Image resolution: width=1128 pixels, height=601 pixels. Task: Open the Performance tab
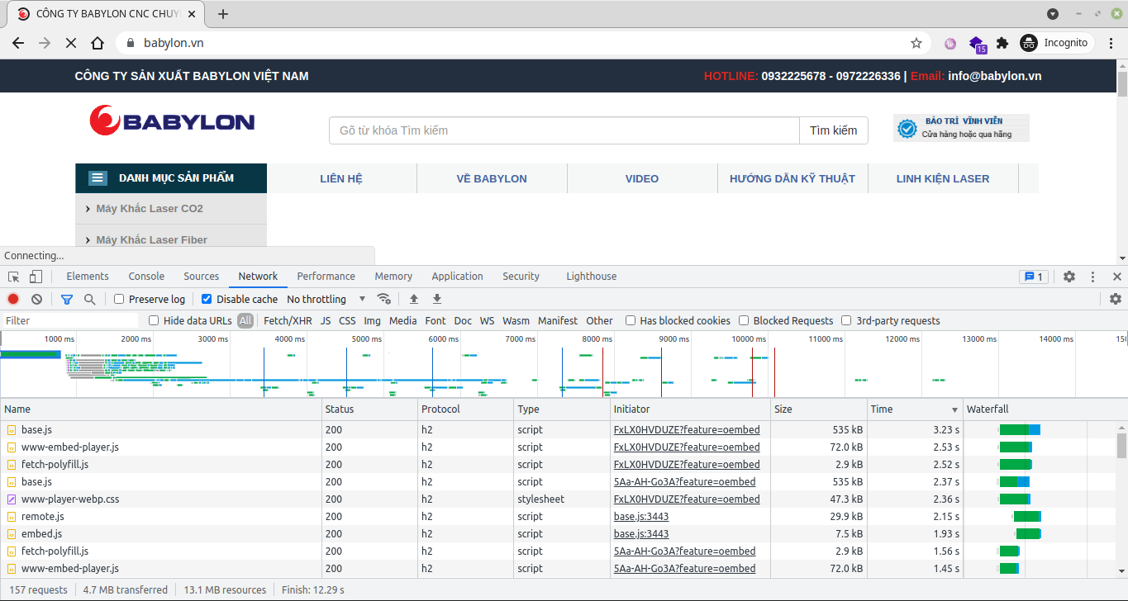pyautogui.click(x=326, y=277)
